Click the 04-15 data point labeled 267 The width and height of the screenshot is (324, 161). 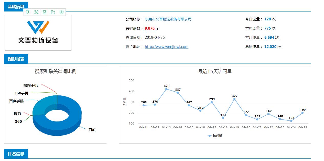[189, 105]
